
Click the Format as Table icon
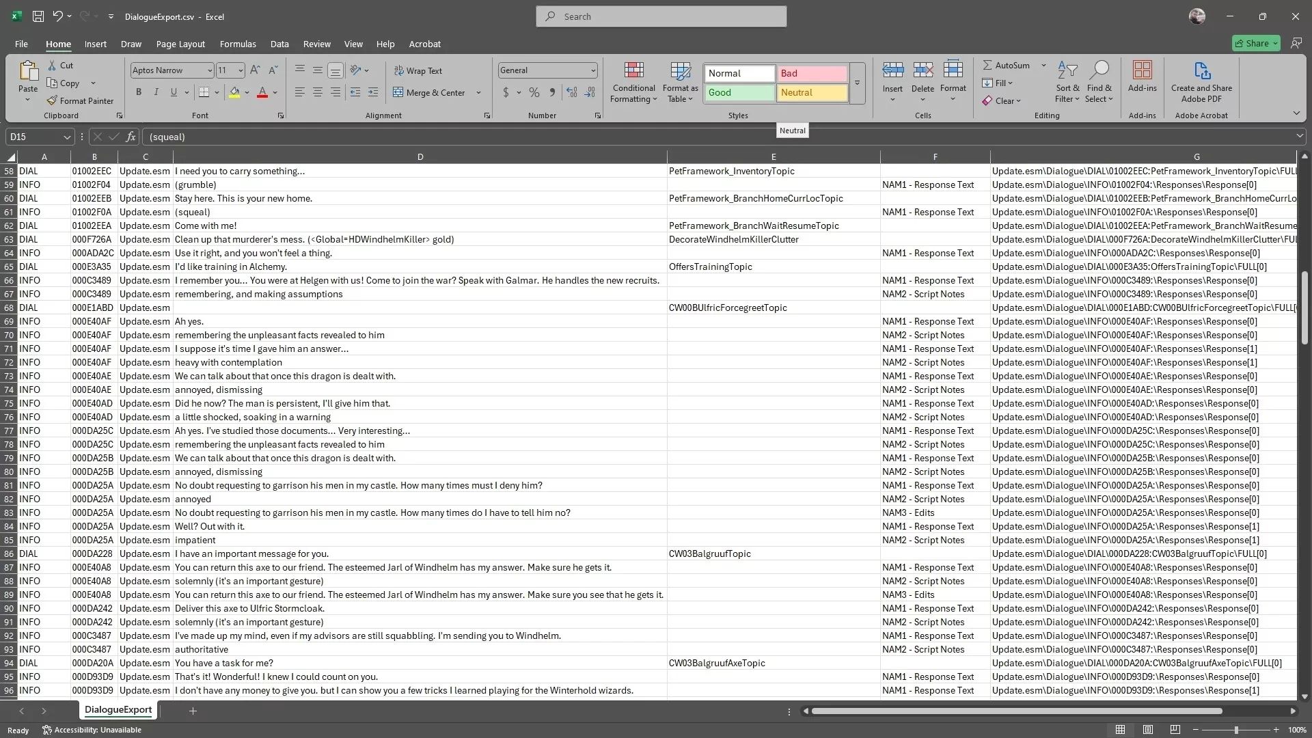click(680, 71)
